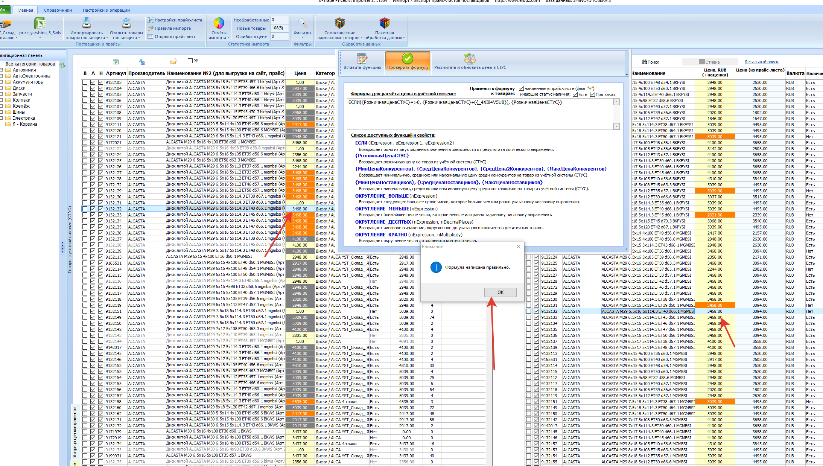Open the Фильтры dropdown arrow
The height and width of the screenshot is (466, 823).
pyautogui.click(x=303, y=38)
